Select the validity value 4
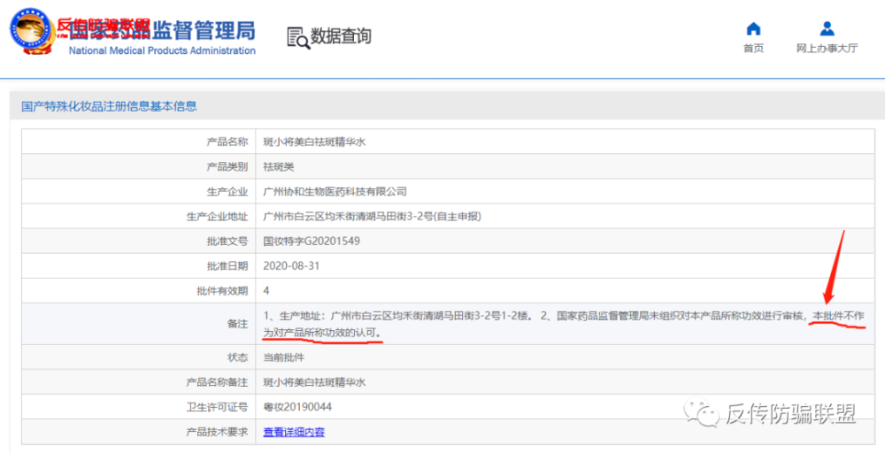885x453 pixels. point(266,290)
